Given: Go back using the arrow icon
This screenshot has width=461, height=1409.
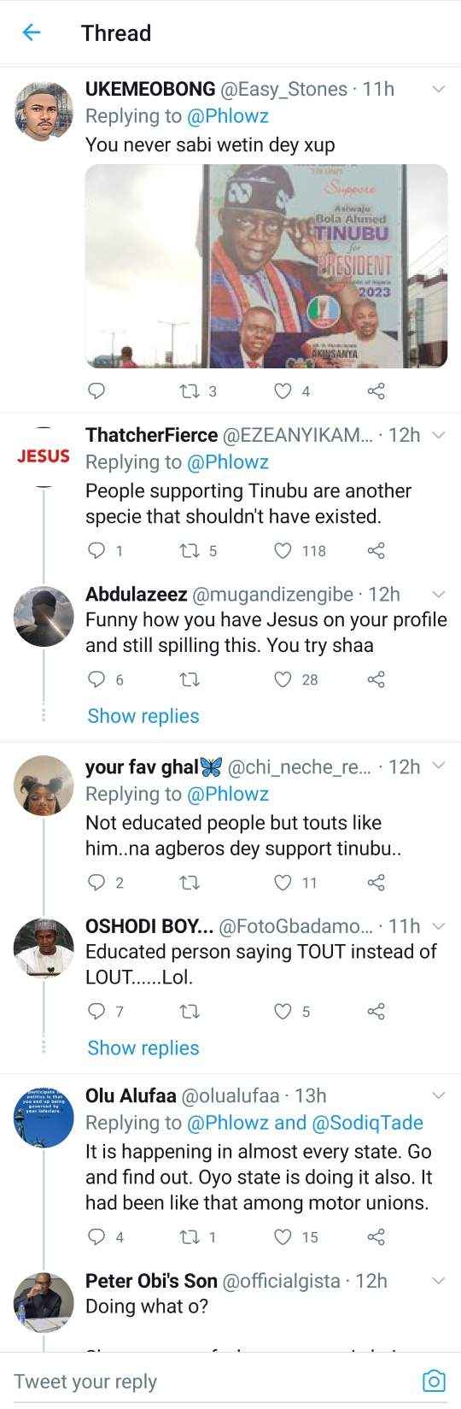Looking at the screenshot, I should pyautogui.click(x=31, y=32).
